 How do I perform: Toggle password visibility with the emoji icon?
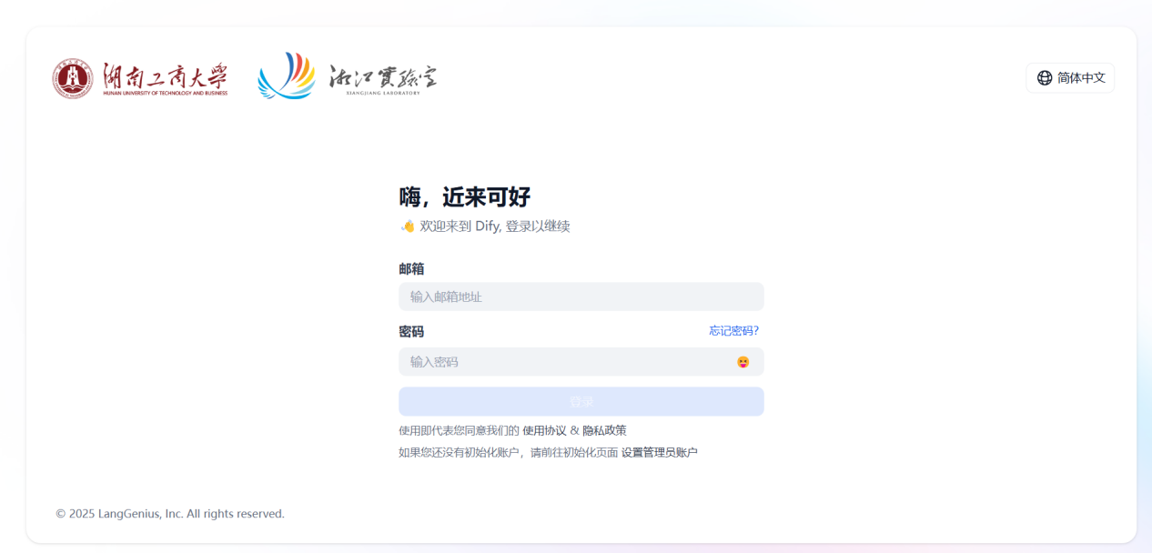click(743, 362)
